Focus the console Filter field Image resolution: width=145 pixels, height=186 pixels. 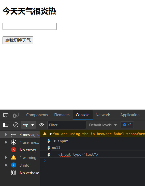pos(67,125)
